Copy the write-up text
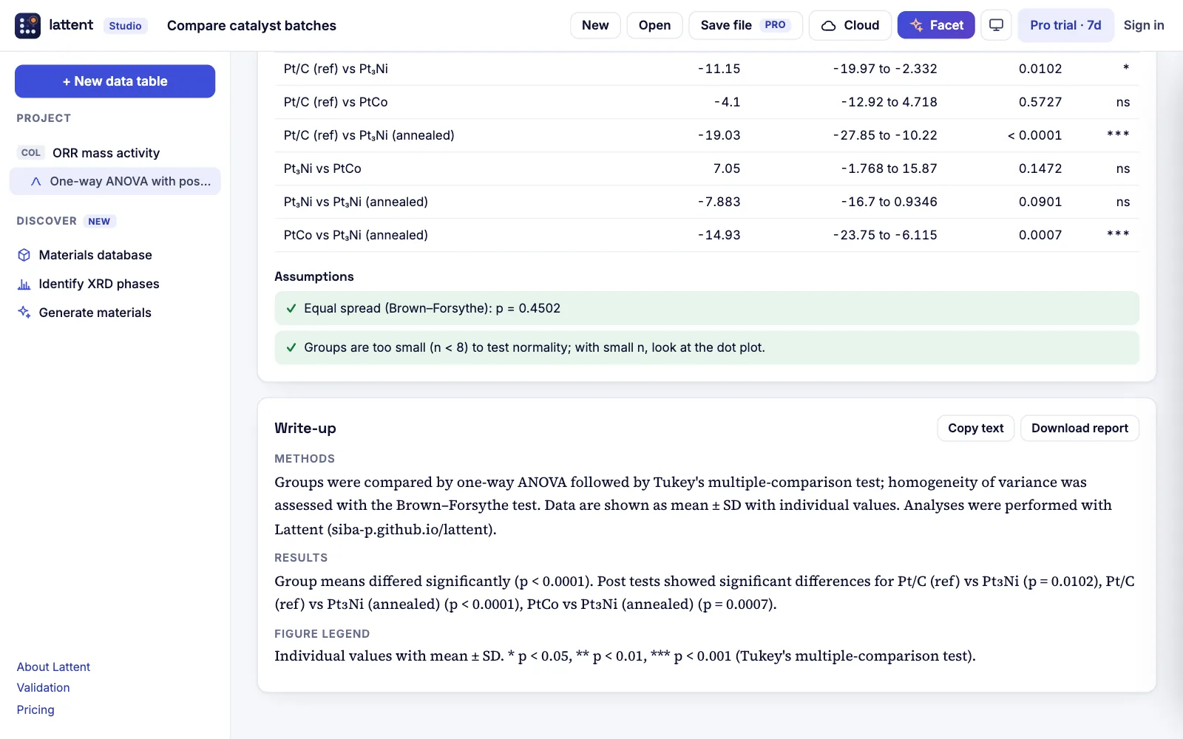Viewport: 1183px width, 739px height. (976, 428)
